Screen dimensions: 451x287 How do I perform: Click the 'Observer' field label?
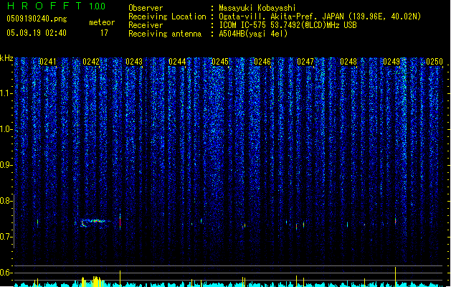tap(146, 8)
